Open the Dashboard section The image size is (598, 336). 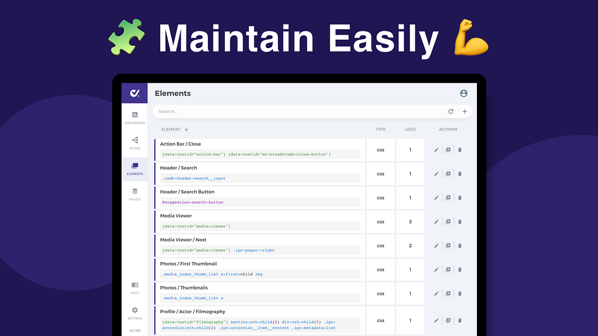click(x=135, y=118)
